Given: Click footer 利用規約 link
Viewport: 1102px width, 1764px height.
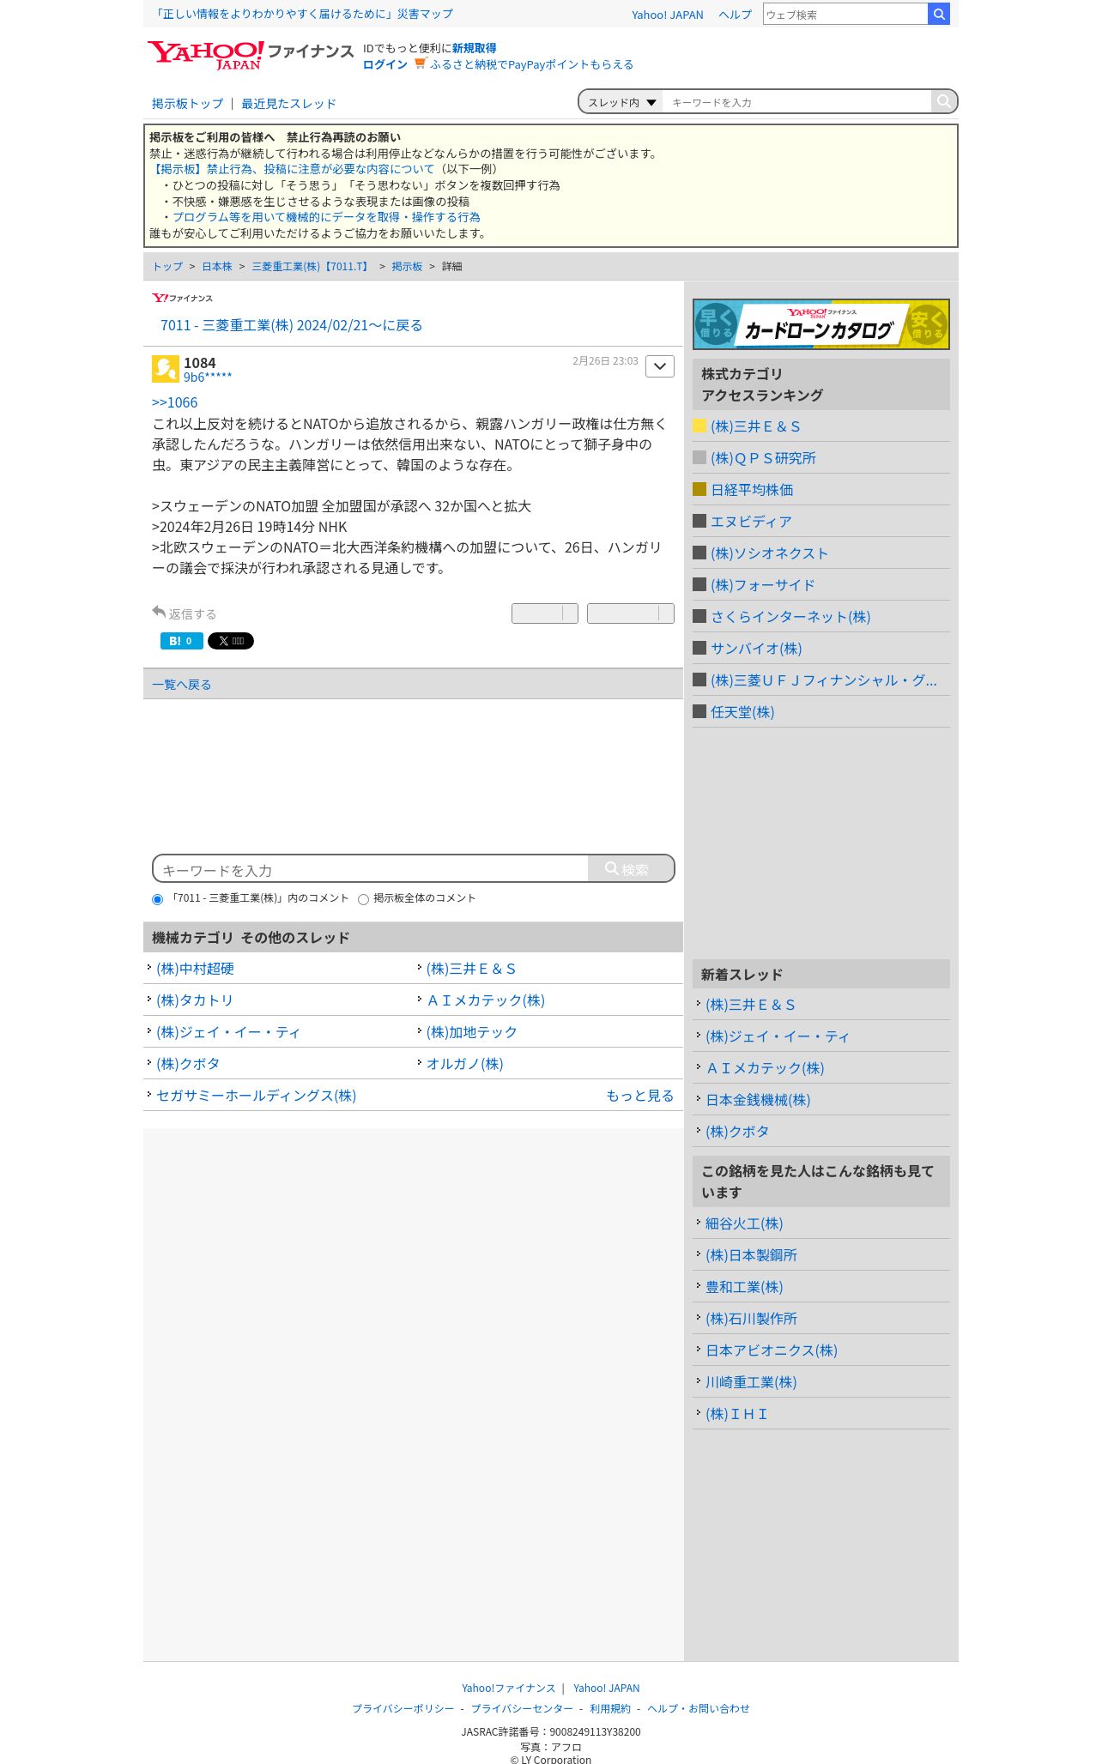Looking at the screenshot, I should click(609, 1708).
